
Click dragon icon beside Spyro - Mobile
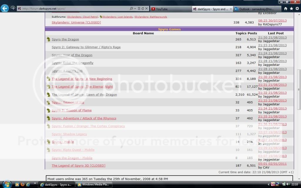click(x=49, y=142)
